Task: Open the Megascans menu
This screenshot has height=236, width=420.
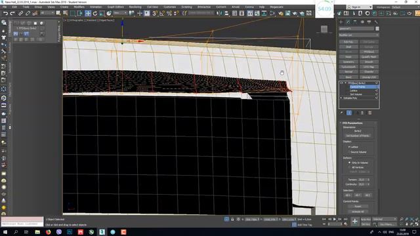Action: (276, 7)
